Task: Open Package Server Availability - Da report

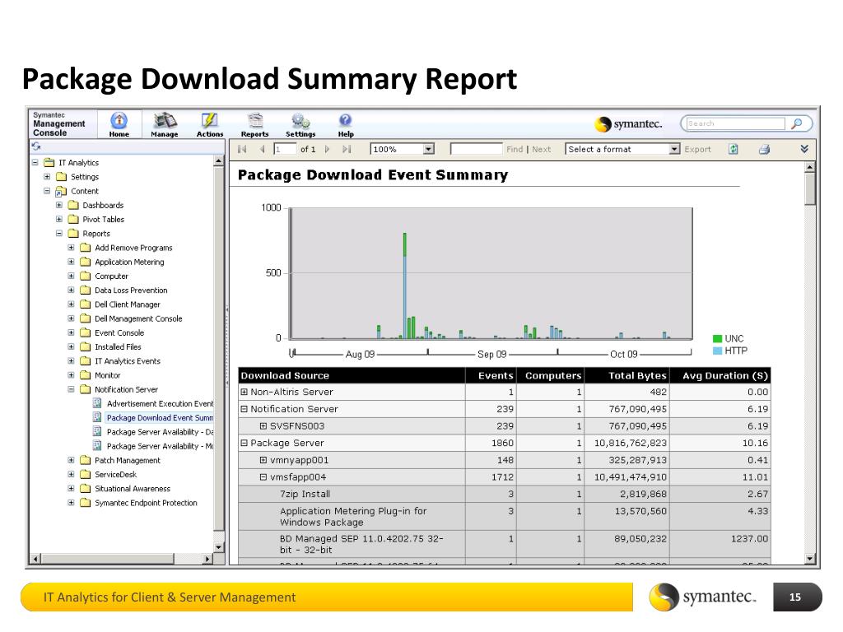Action: click(x=160, y=432)
